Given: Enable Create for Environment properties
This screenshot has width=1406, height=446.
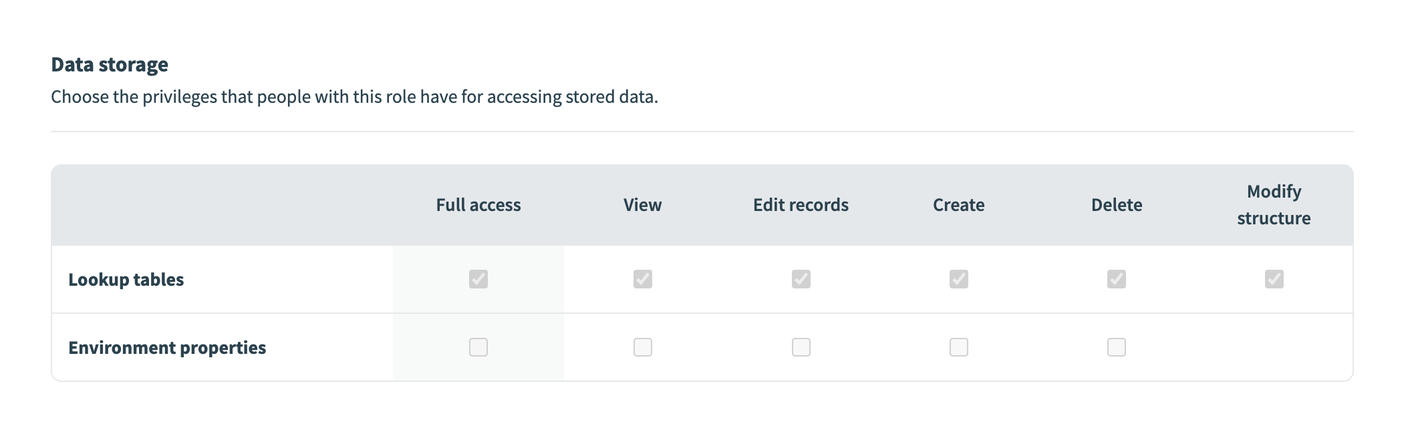Looking at the screenshot, I should point(959,347).
